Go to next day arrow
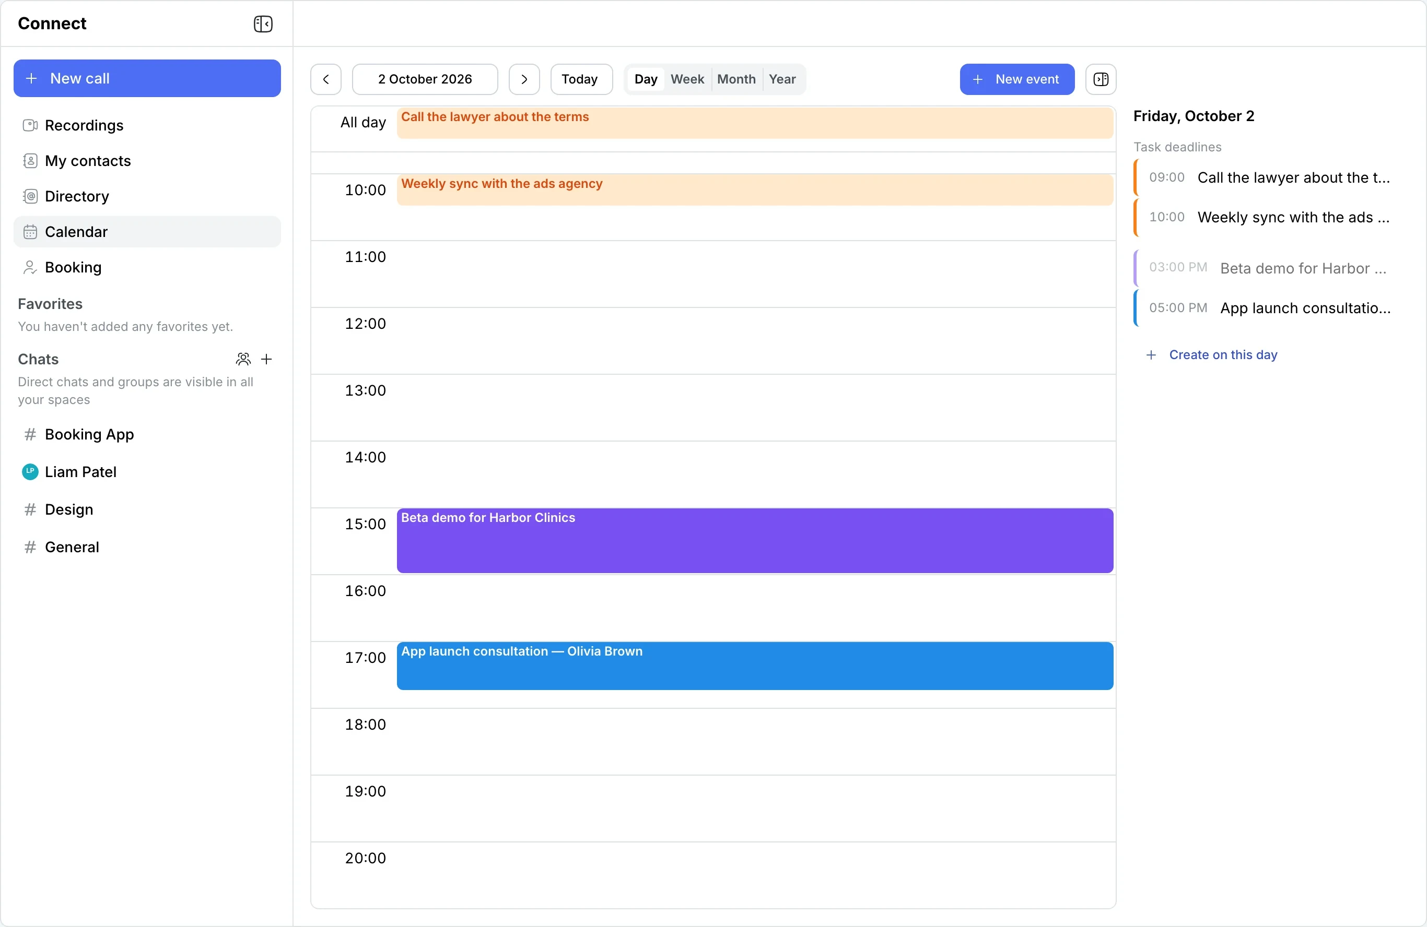1427x927 pixels. pos(524,79)
